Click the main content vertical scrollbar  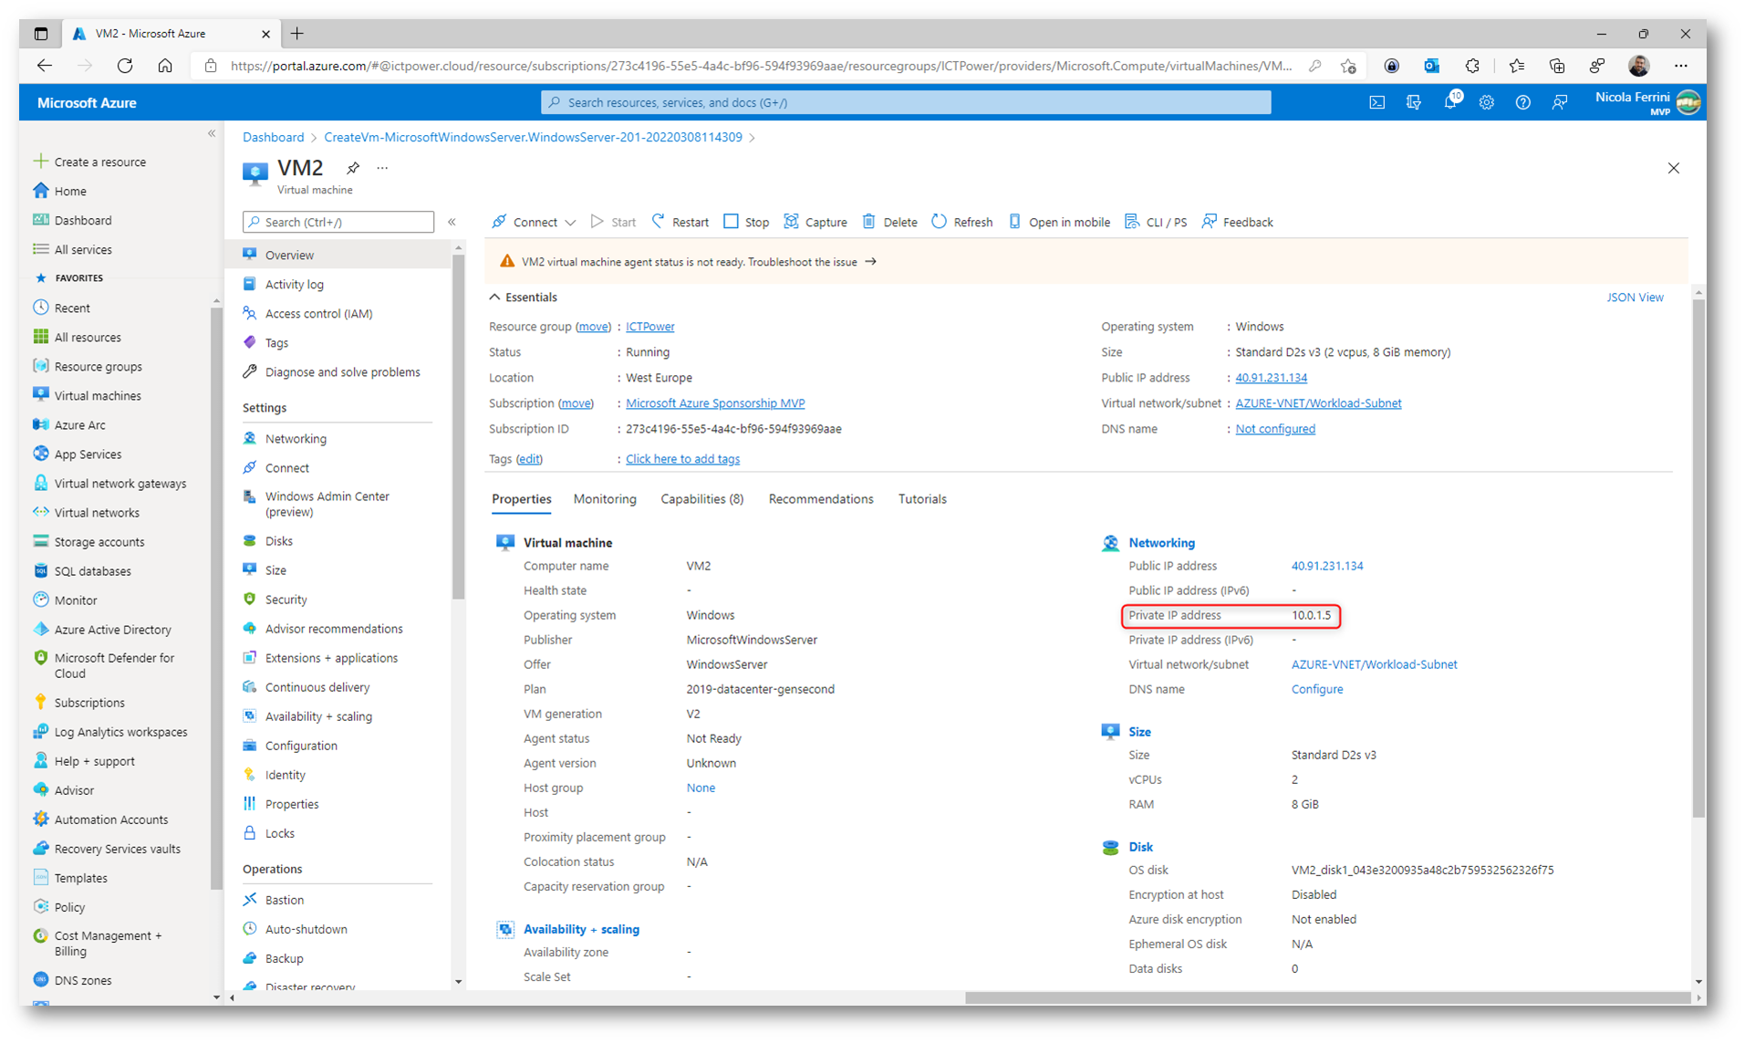click(1698, 559)
